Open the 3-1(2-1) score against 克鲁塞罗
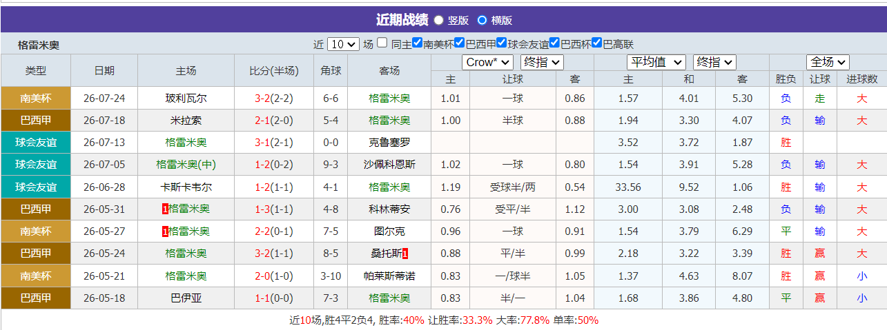 274,143
